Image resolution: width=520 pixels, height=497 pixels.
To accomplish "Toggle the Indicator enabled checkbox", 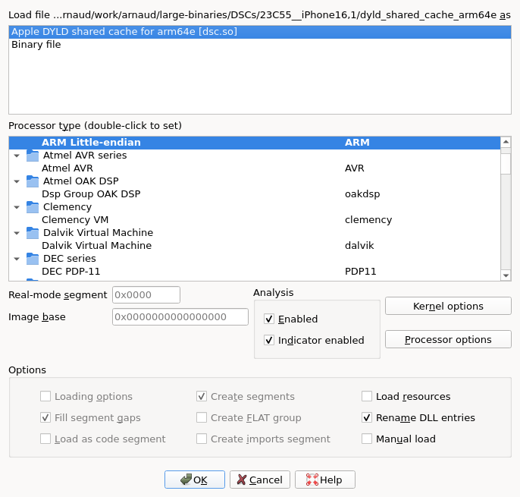I will (269, 340).
